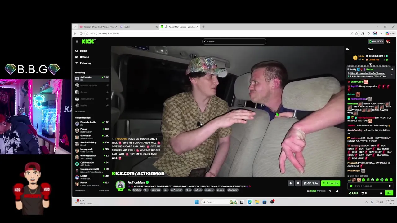Open Leafit recommended channel
The image size is (397, 223).
92,177
